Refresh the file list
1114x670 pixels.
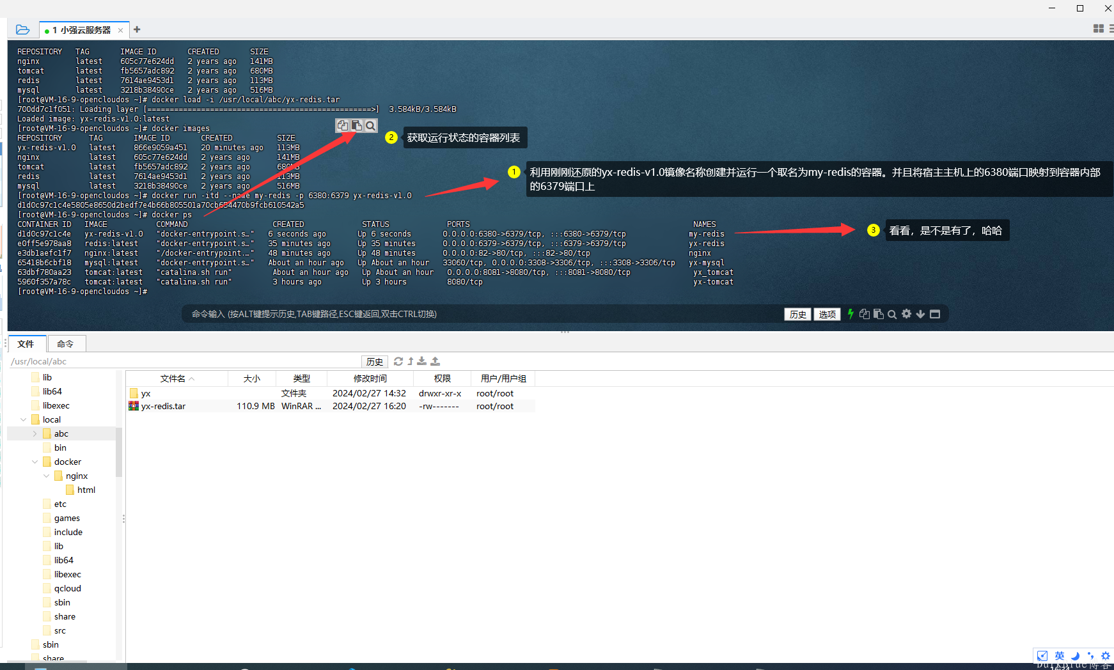pos(398,361)
